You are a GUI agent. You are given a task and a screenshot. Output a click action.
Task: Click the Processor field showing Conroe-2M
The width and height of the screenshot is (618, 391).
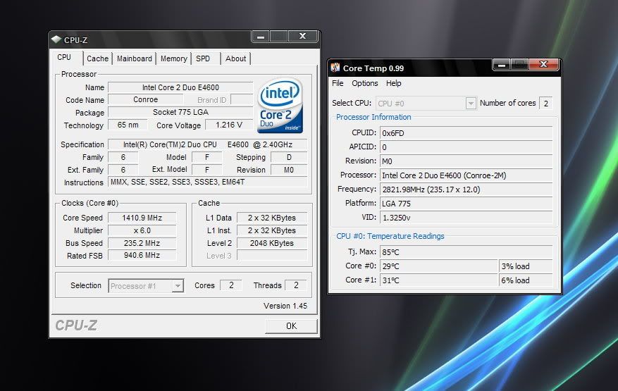(x=466, y=175)
